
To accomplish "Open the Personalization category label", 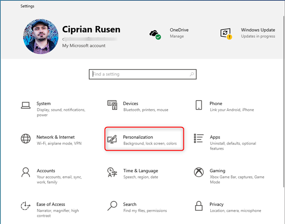I will [138, 137].
